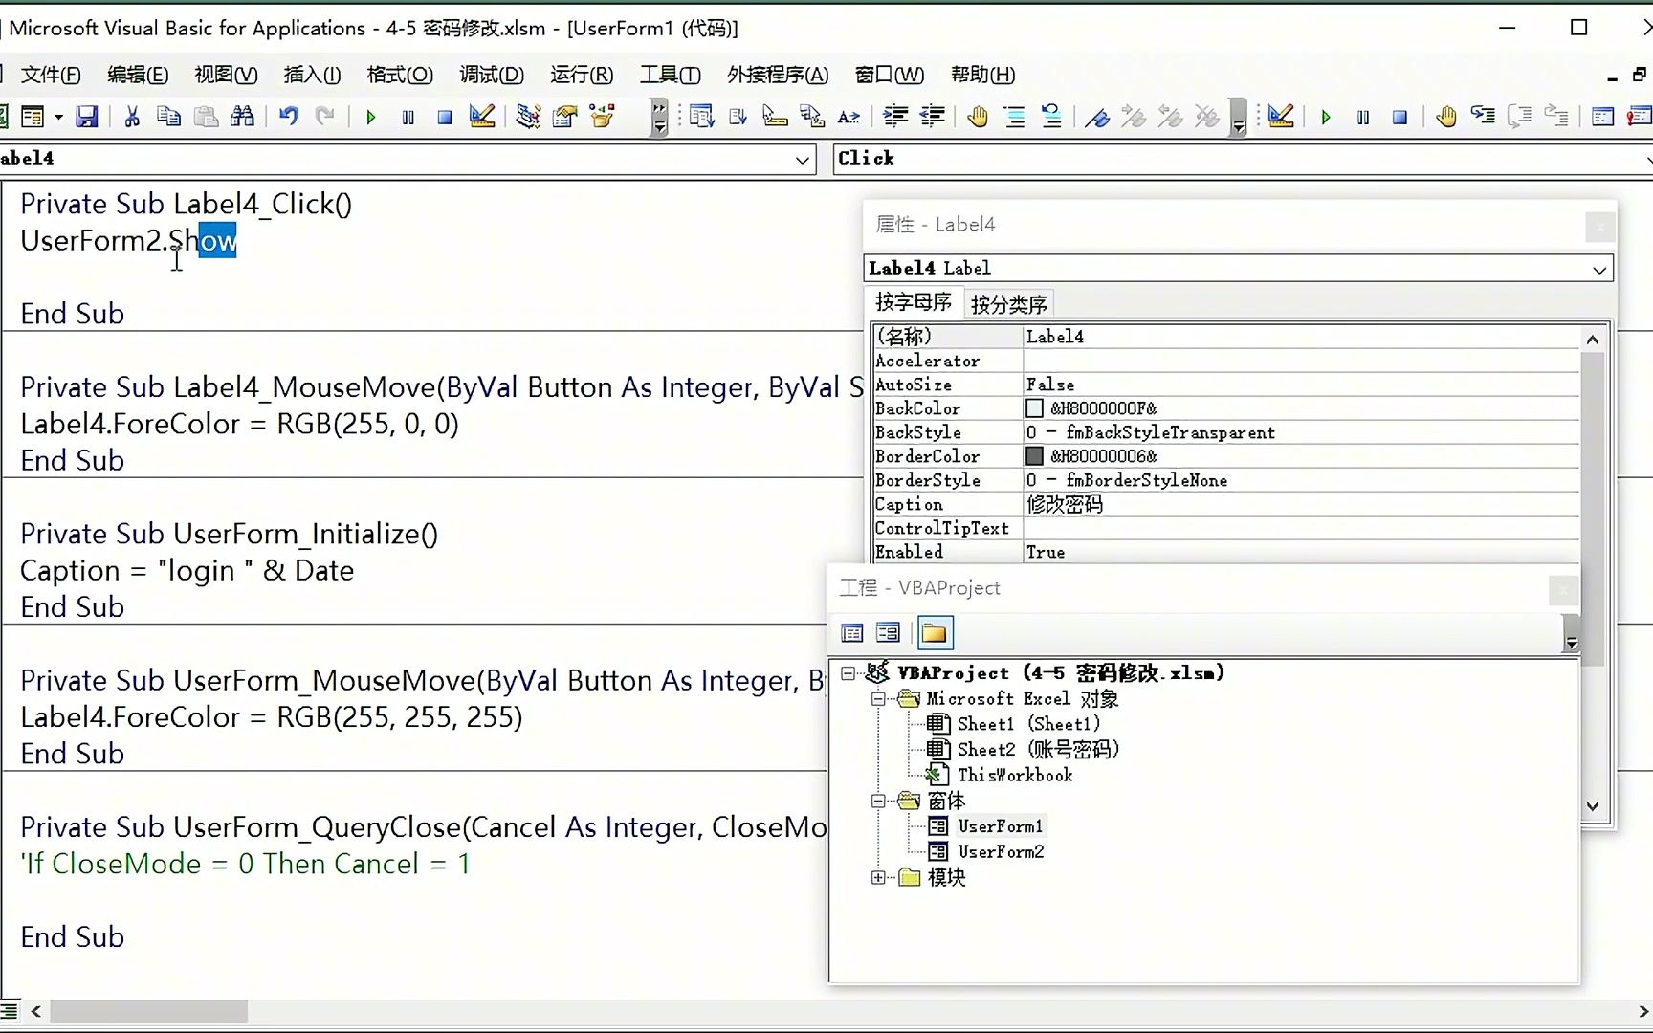Open the procedure dropdown showing Click
Image resolution: width=1653 pixels, height=1033 pixels.
tap(1644, 159)
